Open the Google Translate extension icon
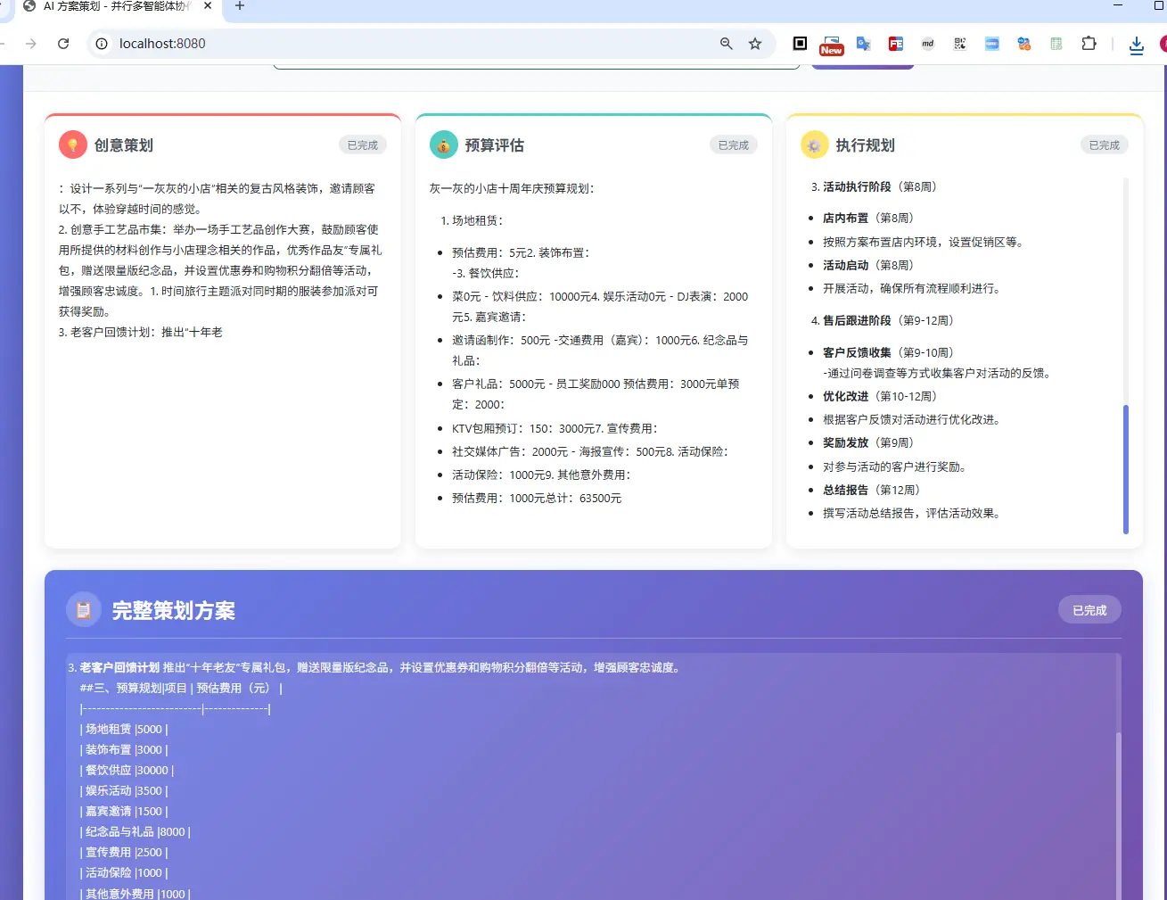 (x=863, y=43)
